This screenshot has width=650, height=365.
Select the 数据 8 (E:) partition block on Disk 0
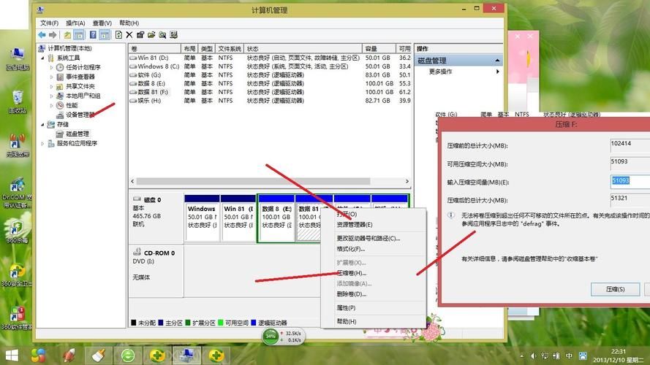coord(276,218)
